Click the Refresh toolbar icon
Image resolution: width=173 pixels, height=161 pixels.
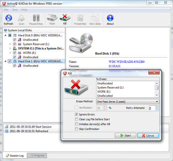coord(9,18)
